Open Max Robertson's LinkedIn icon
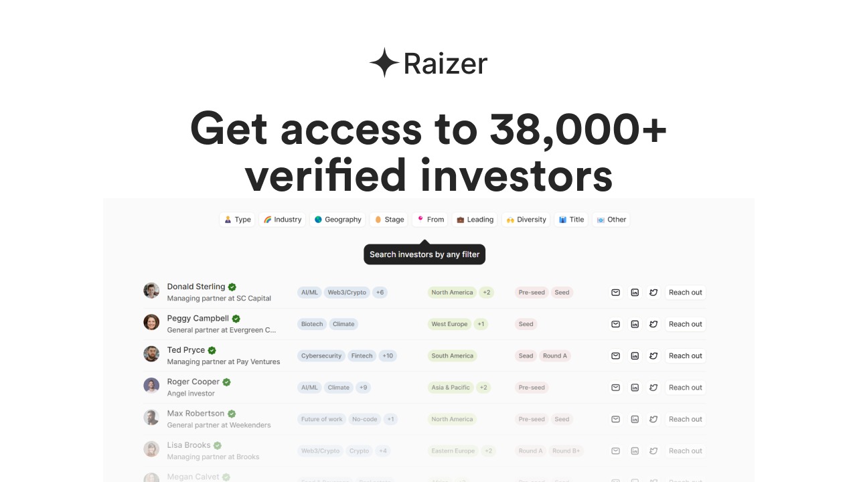The width and height of the screenshot is (857, 482). (635, 419)
